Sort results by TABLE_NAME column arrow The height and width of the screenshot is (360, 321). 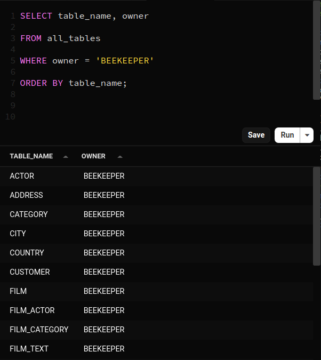coord(66,157)
